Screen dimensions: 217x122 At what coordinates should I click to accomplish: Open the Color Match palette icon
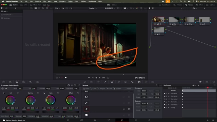(x=10, y=82)
